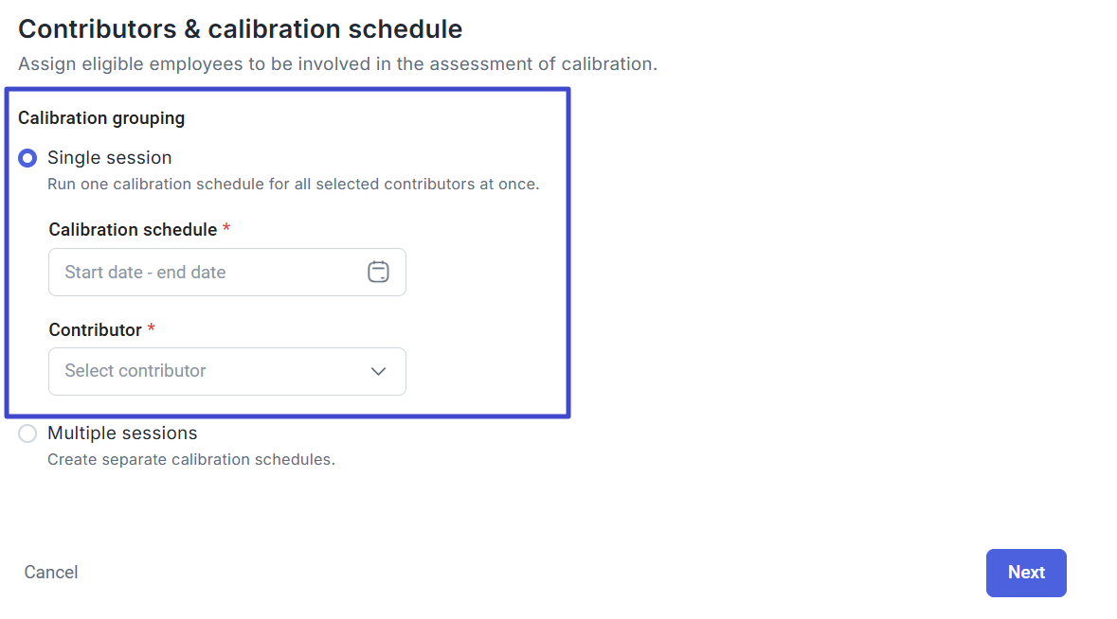
Task: Open the calendar icon in Calibration schedule
Action: pos(378,273)
